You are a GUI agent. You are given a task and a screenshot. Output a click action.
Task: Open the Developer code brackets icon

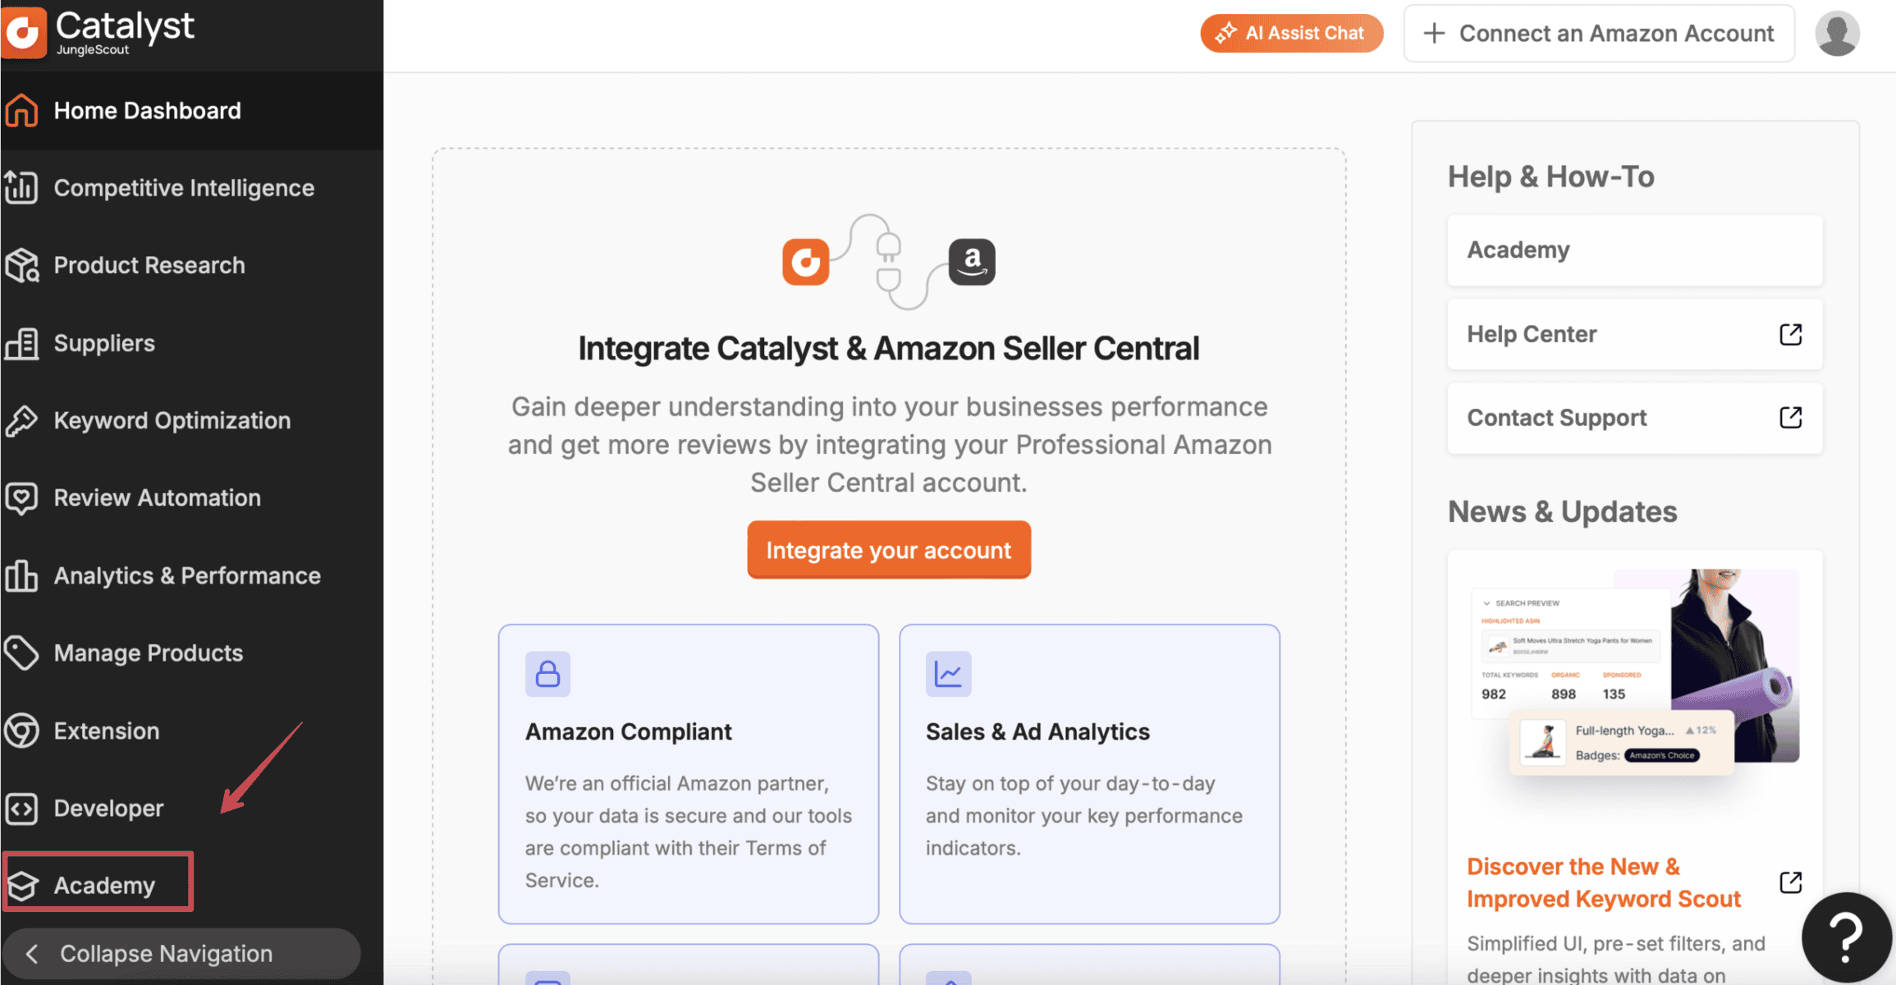(x=21, y=809)
